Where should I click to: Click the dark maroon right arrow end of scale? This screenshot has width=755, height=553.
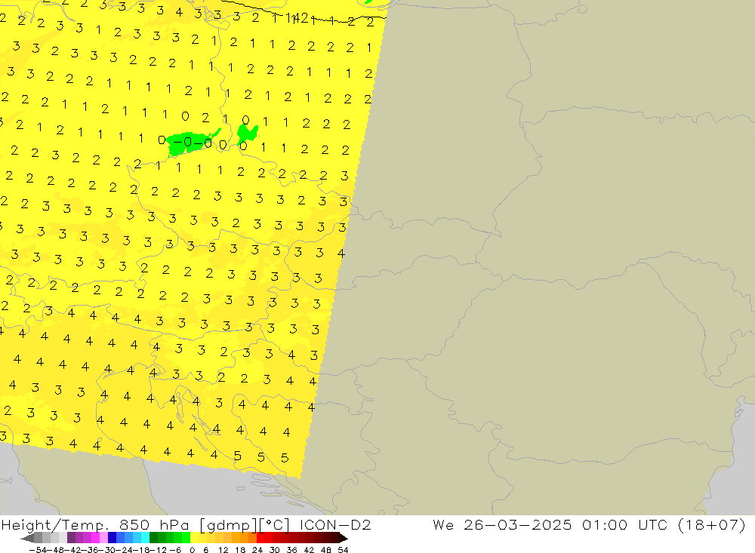click(344, 538)
